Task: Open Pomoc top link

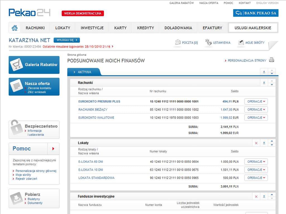Action: point(228,3)
